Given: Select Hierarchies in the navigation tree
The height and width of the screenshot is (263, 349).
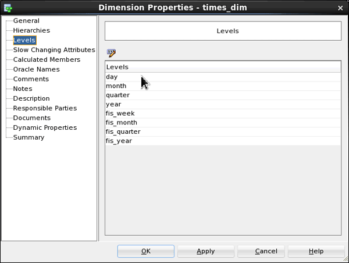Looking at the screenshot, I should coord(31,30).
